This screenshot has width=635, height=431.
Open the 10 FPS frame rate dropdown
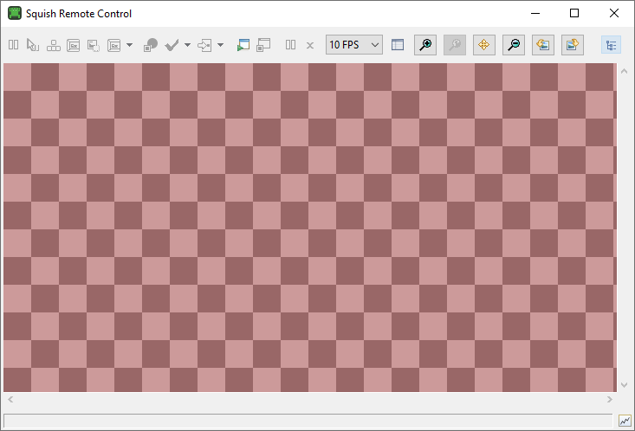pyautogui.click(x=354, y=45)
